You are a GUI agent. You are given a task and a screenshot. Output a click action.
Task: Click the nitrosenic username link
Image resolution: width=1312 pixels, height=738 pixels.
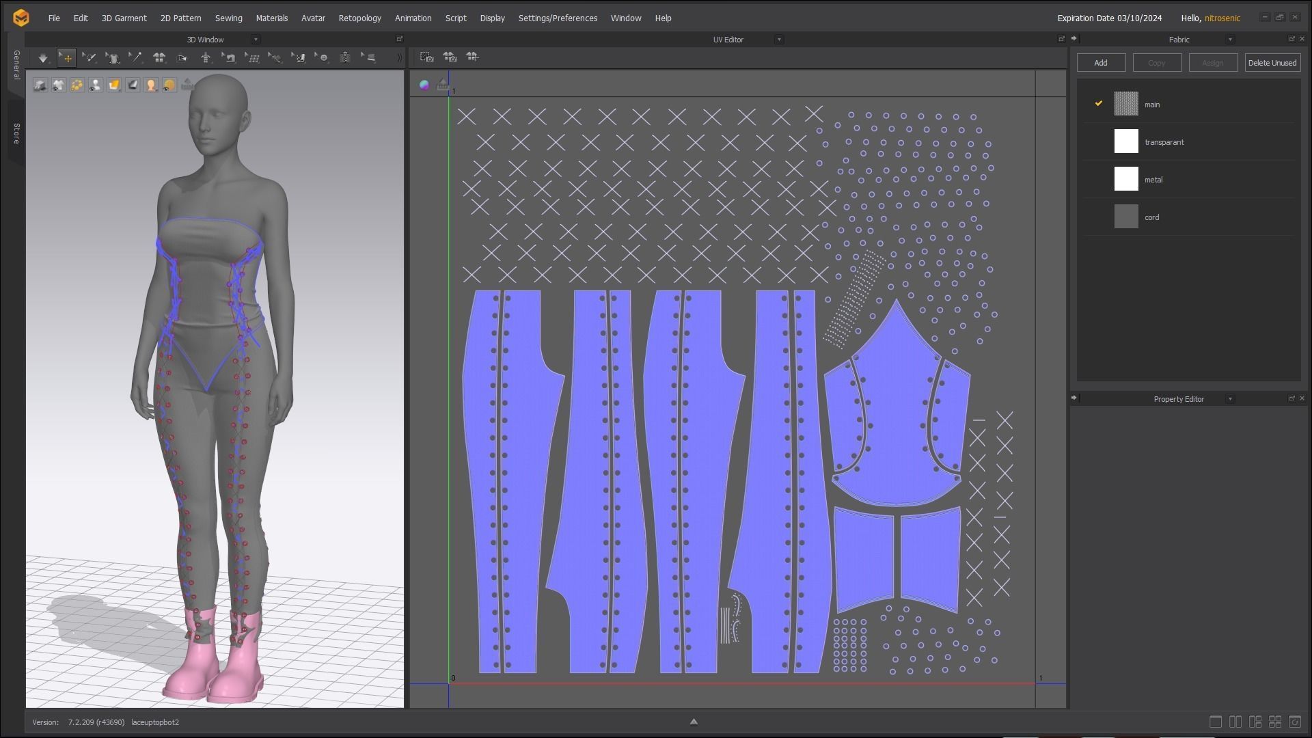(1222, 18)
